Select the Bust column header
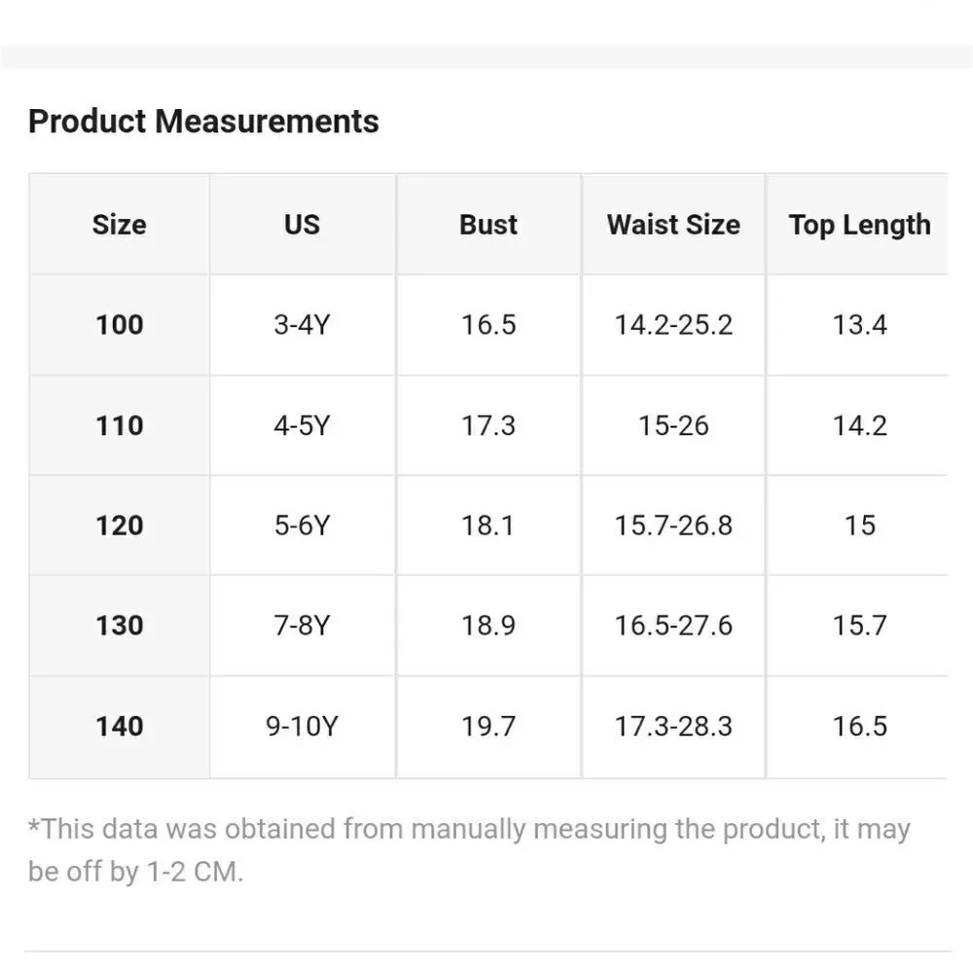973x973 pixels. coord(488,225)
